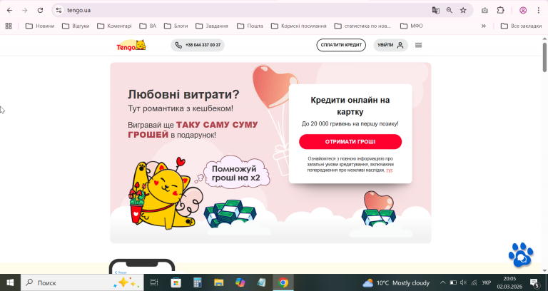Open Chrome's three-dot menu

coord(538,11)
